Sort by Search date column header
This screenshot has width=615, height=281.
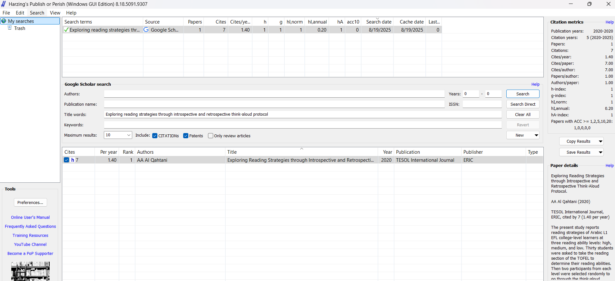[x=378, y=22]
